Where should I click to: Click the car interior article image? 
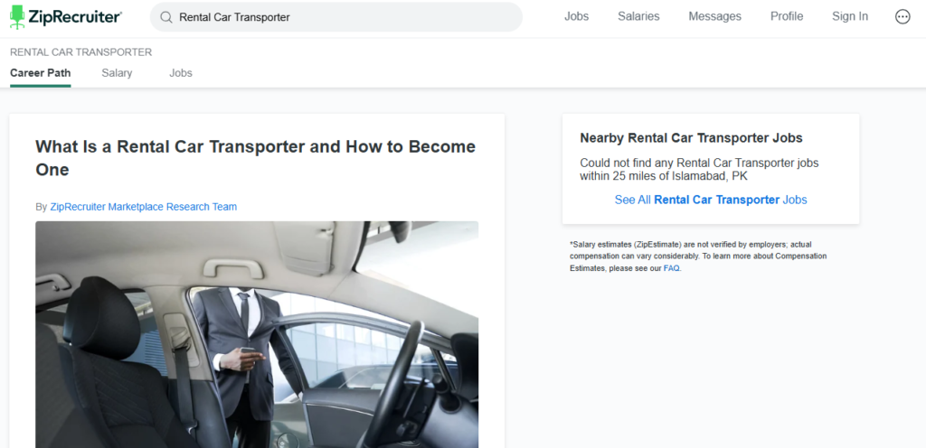click(257, 334)
